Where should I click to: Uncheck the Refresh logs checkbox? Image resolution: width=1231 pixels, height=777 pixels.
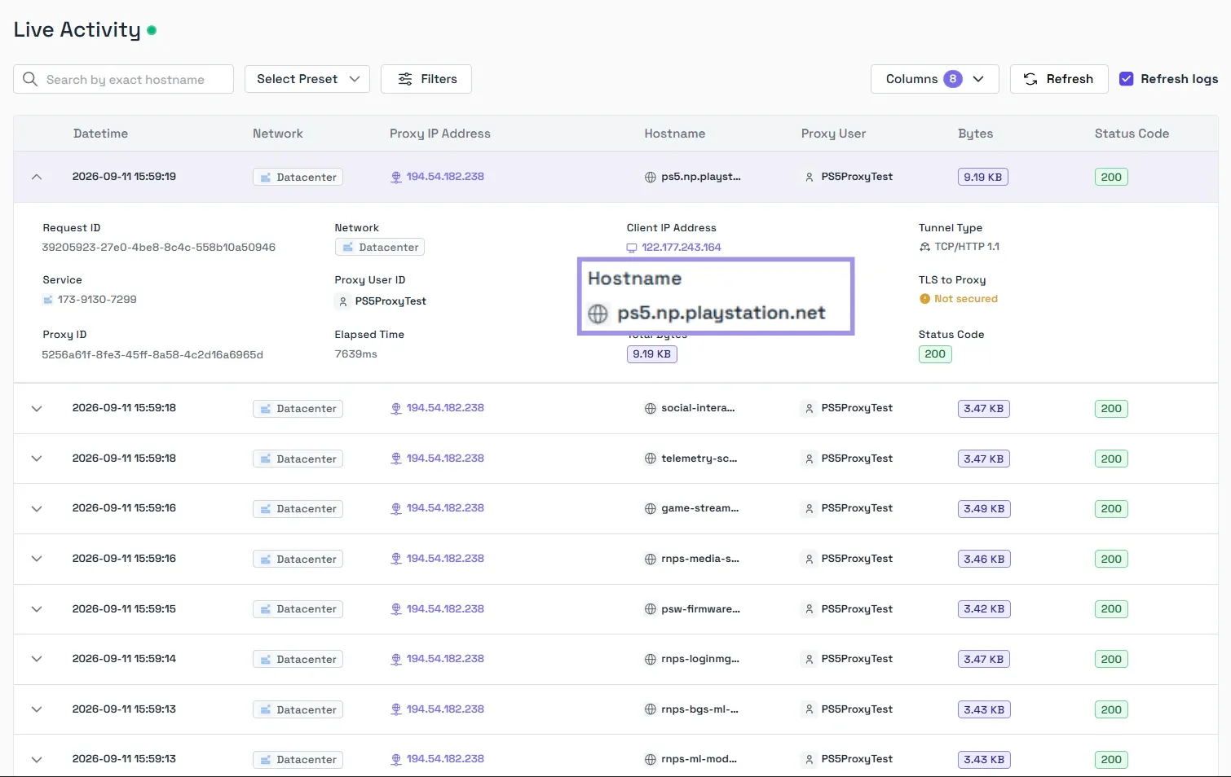1126,79
